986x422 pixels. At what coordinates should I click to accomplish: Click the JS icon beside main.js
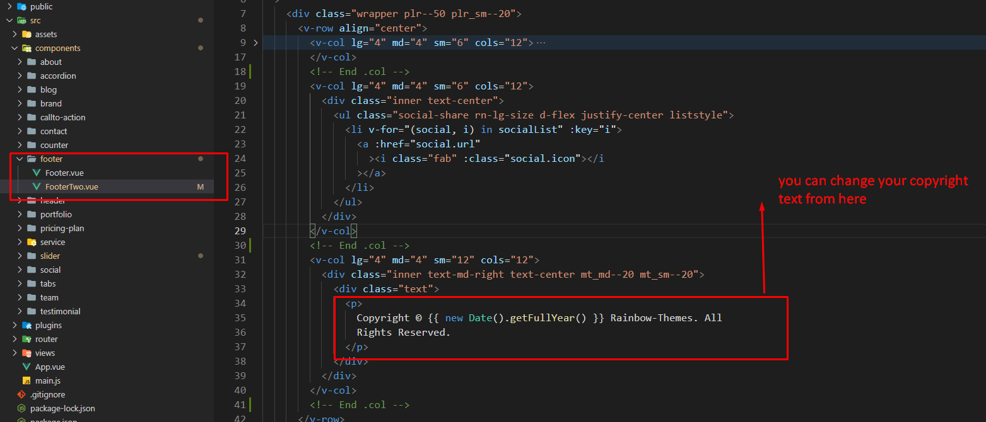[x=26, y=381]
